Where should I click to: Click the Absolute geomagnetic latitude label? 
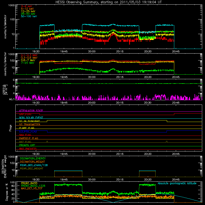pyautogui.click(x=177, y=183)
